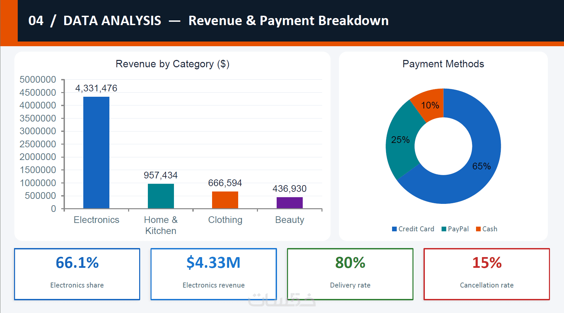This screenshot has width=564, height=313.
Task: Click the 15% KPI value
Action: (x=487, y=263)
